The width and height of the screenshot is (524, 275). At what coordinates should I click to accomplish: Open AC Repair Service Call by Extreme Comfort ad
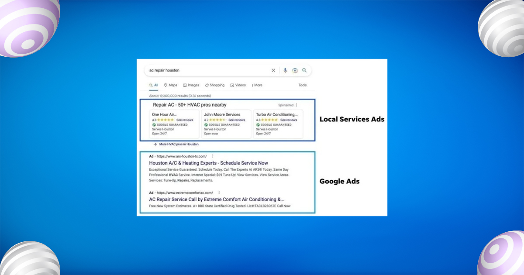[217, 199]
